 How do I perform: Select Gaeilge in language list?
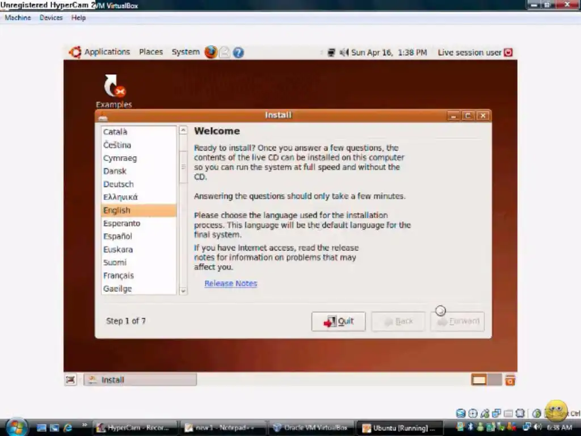coord(139,288)
